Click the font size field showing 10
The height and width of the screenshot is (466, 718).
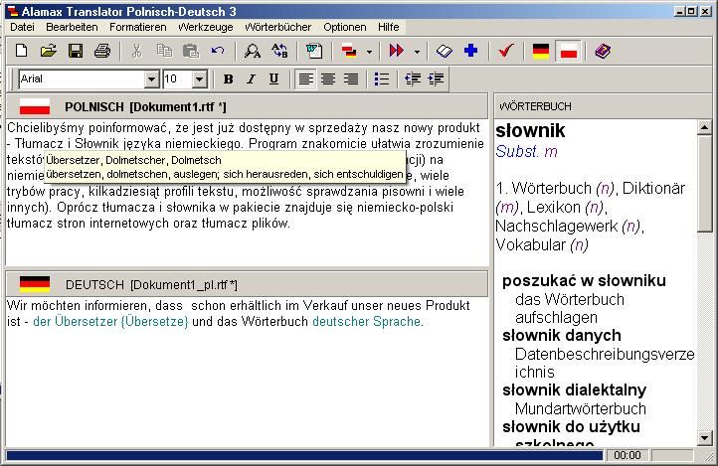[x=178, y=79]
